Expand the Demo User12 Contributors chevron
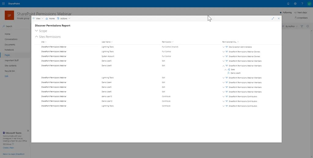Viewport: 313px width, 158px height. (x=223, y=101)
